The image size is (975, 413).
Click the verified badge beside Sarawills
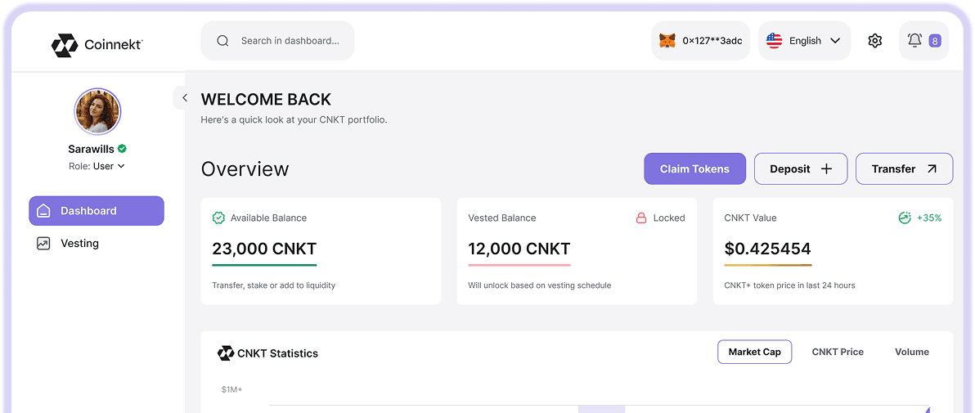[x=122, y=149]
